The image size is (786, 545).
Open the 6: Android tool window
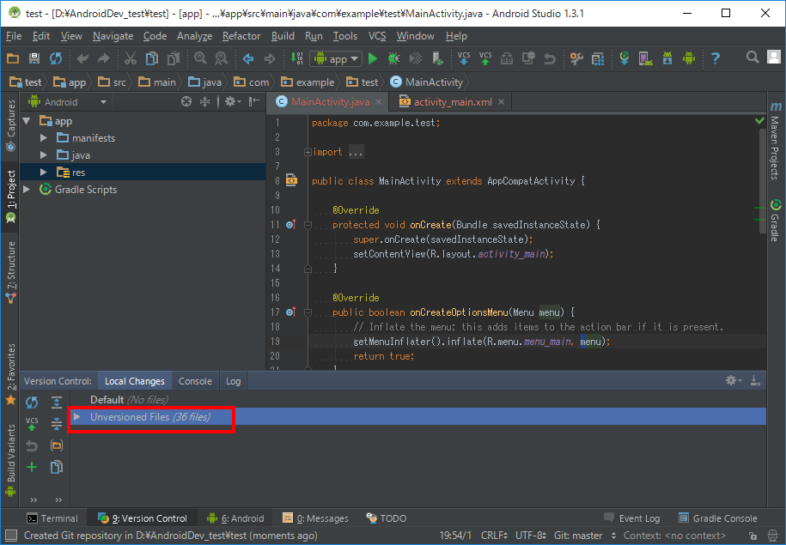click(x=235, y=518)
